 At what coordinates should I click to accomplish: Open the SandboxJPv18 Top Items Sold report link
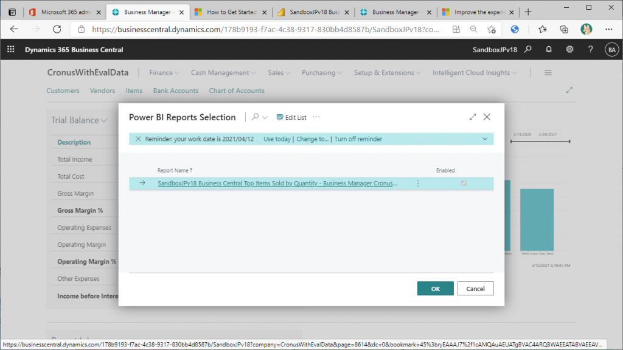277,183
